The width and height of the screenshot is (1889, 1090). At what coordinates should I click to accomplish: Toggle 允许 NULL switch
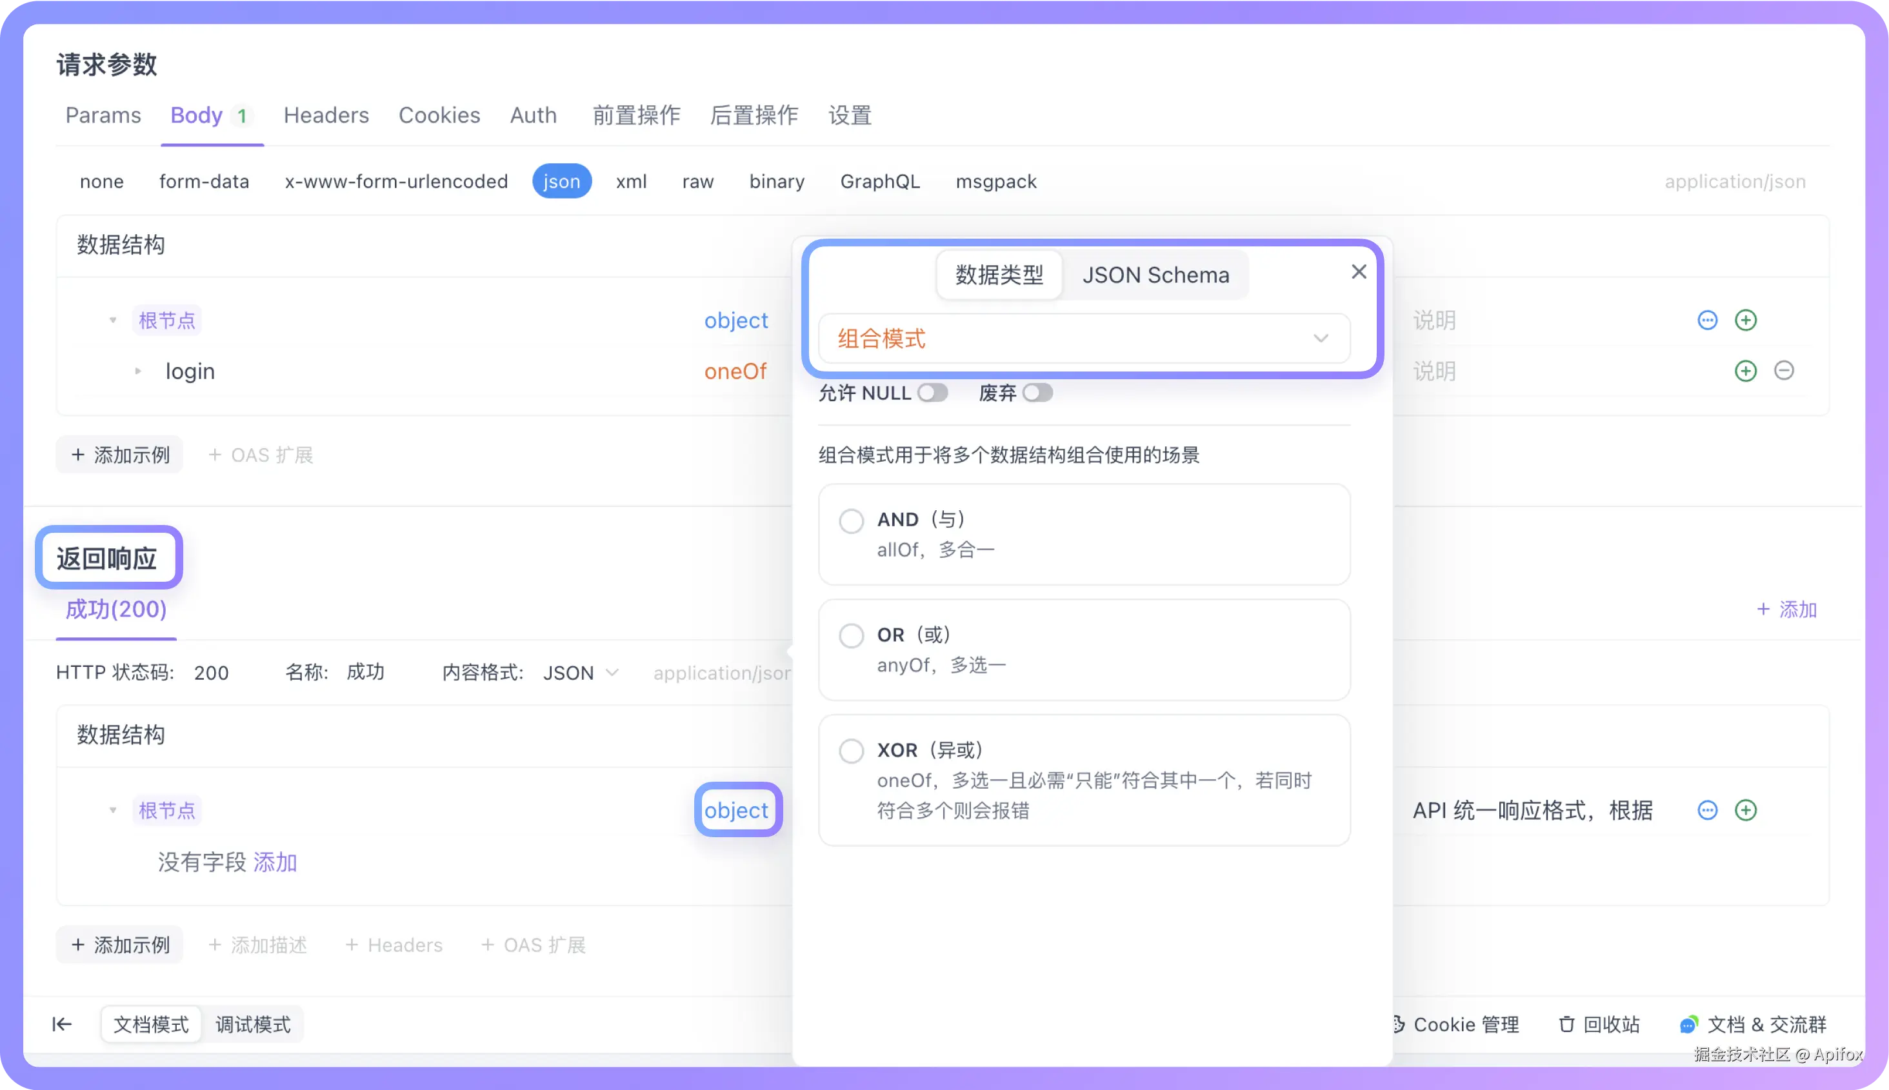tap(932, 392)
